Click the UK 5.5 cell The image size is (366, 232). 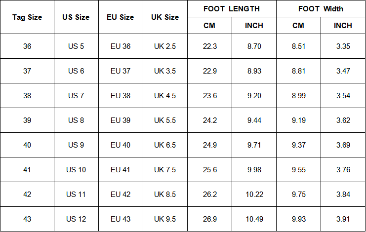pos(165,120)
